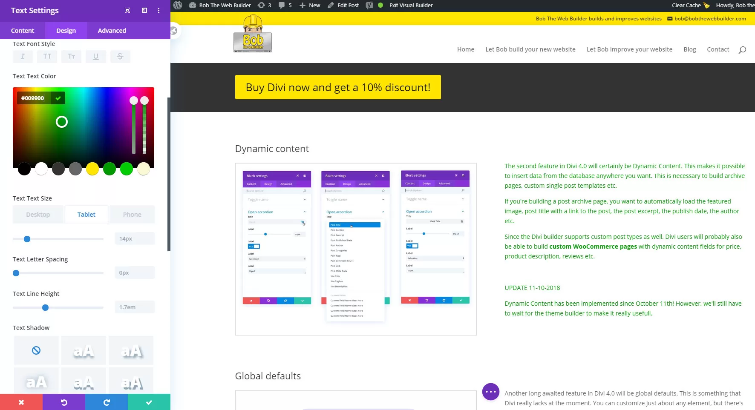Viewport: 755px width, 410px height.
Task: Discard changes with the red X
Action: coord(21,401)
